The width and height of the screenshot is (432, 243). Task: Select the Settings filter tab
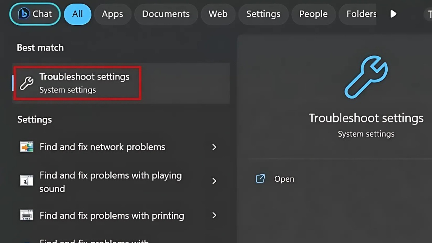(263, 14)
